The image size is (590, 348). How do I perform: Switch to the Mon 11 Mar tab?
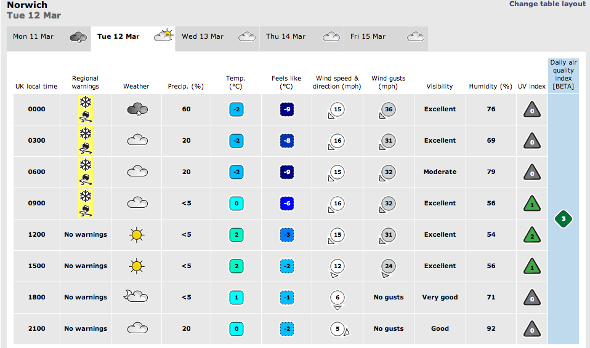tap(49, 38)
